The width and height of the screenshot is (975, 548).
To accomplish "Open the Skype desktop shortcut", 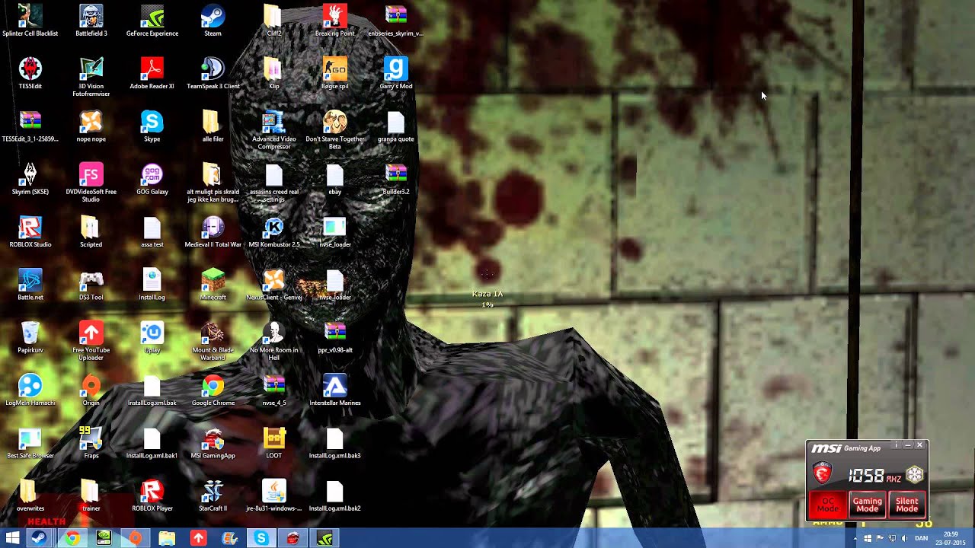I will pyautogui.click(x=152, y=126).
